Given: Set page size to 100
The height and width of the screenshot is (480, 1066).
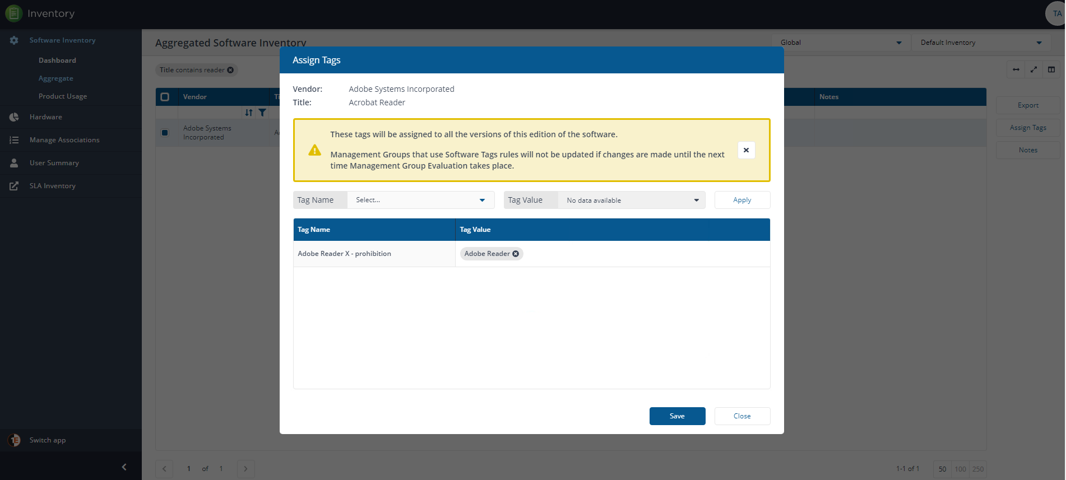Looking at the screenshot, I should 960,469.
